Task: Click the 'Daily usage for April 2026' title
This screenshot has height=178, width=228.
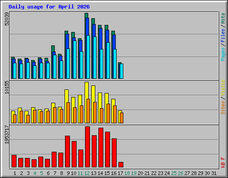Action: [49, 7]
